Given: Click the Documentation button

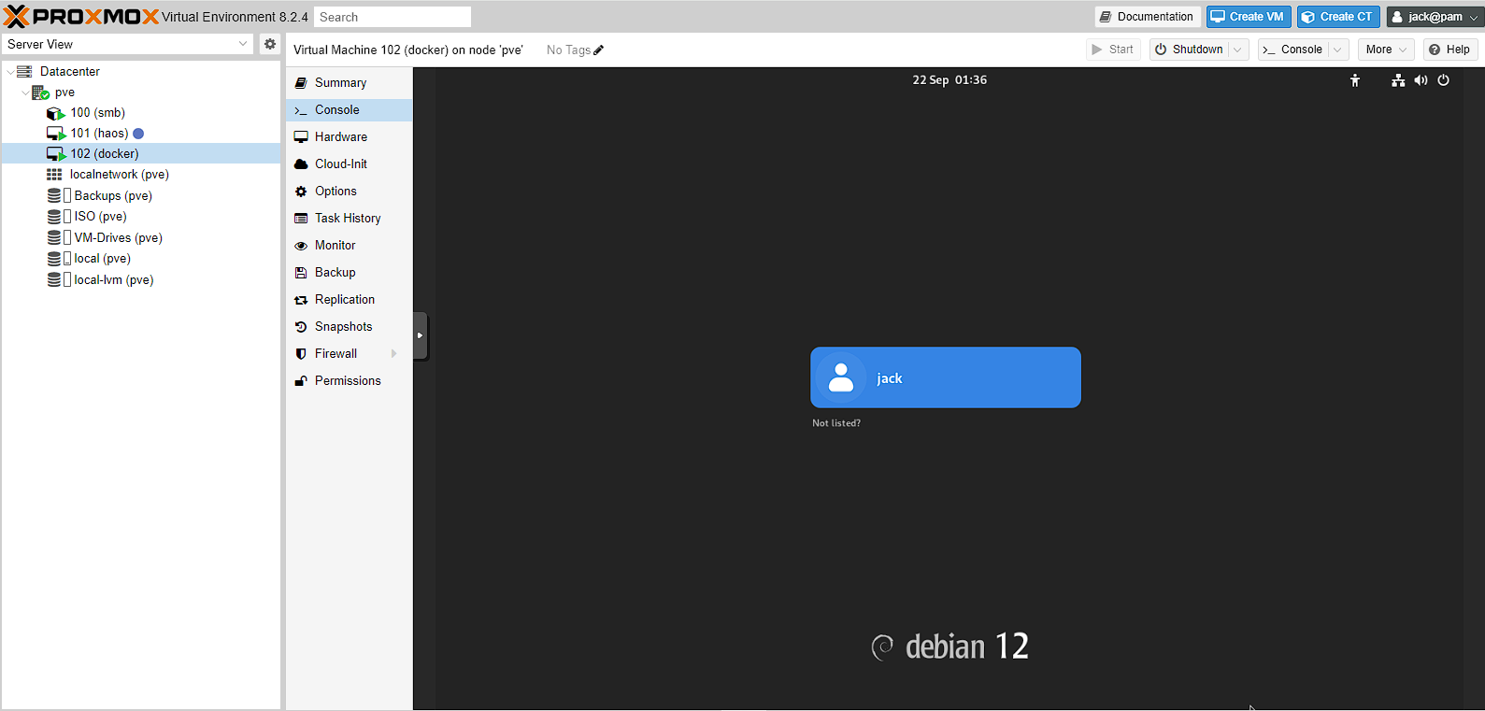Looking at the screenshot, I should [x=1148, y=17].
